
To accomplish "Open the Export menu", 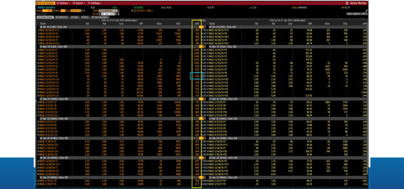I will [x=78, y=2].
